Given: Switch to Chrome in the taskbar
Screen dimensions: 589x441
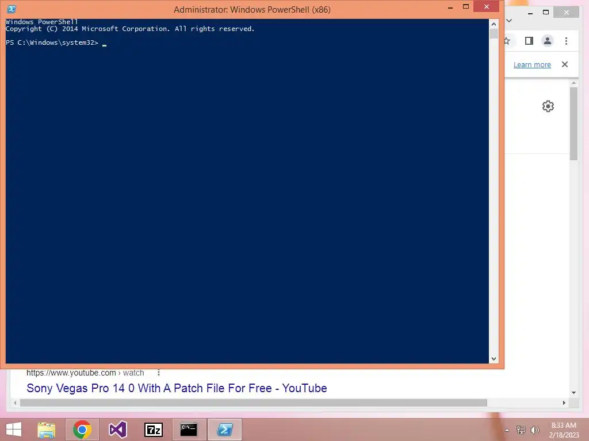Looking at the screenshot, I should click(82, 430).
